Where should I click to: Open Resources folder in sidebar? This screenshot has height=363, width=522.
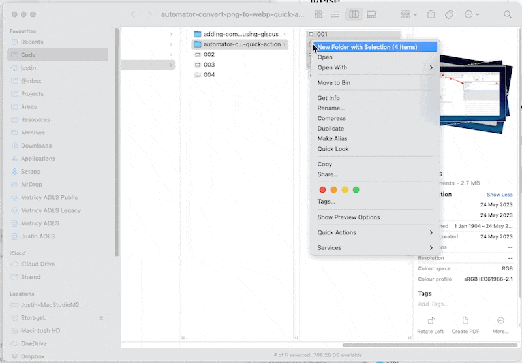point(58,120)
